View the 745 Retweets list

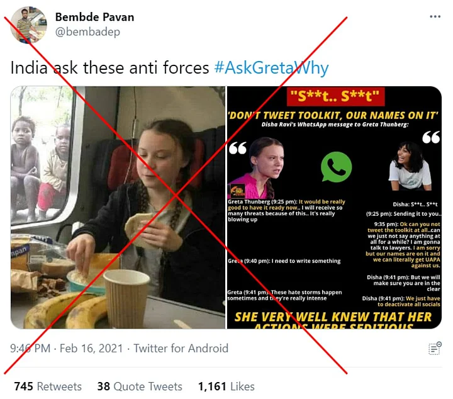(x=48, y=386)
